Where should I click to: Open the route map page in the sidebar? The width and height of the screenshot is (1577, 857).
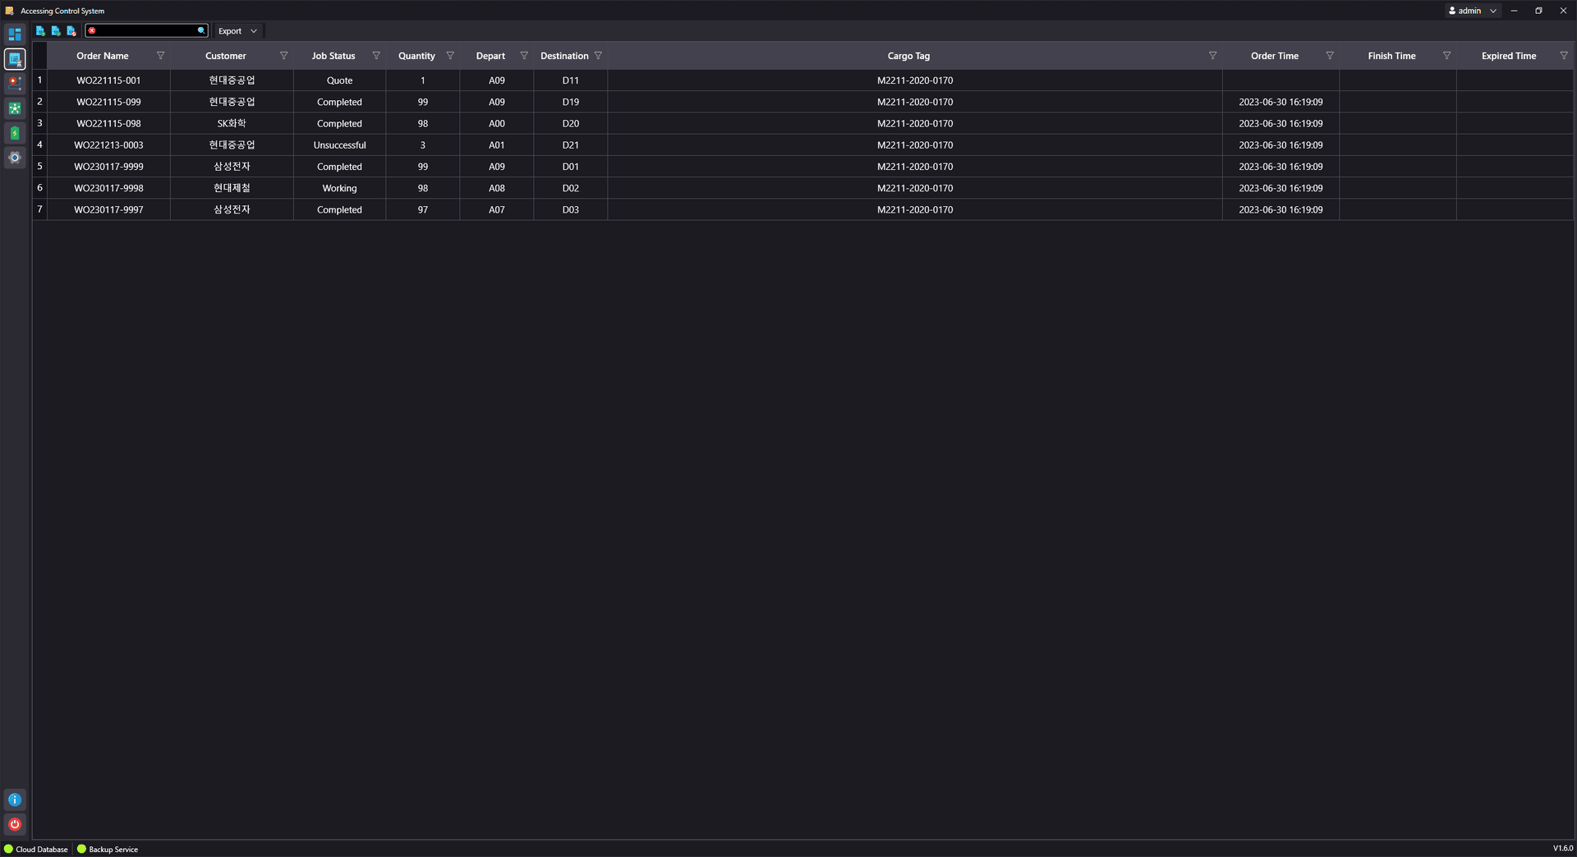click(x=15, y=83)
